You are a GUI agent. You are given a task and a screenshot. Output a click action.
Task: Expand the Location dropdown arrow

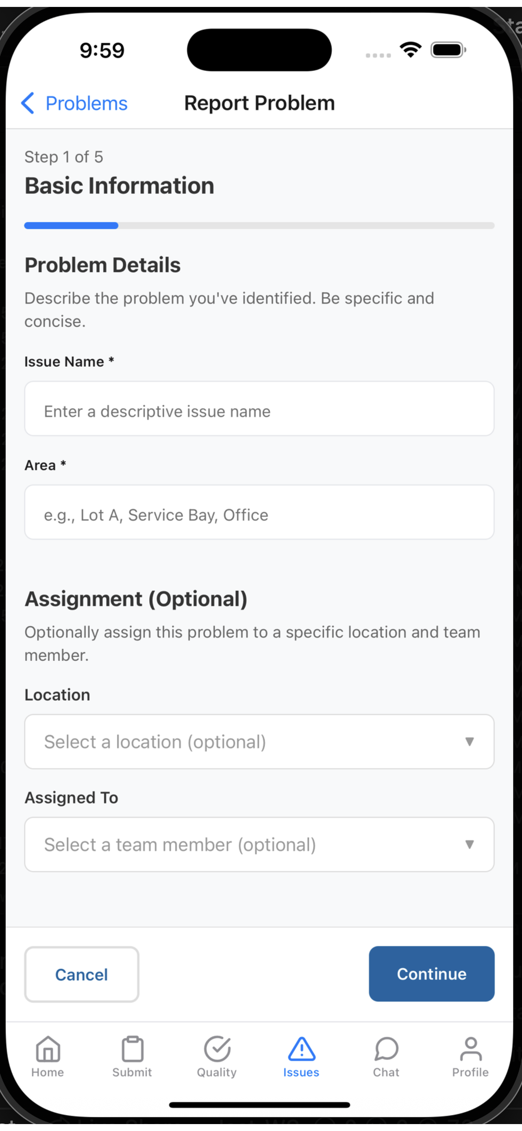tap(470, 741)
